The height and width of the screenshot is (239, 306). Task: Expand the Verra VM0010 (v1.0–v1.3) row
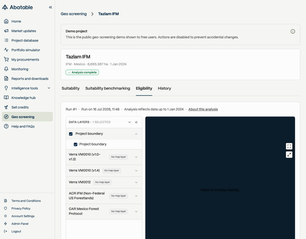(136, 157)
